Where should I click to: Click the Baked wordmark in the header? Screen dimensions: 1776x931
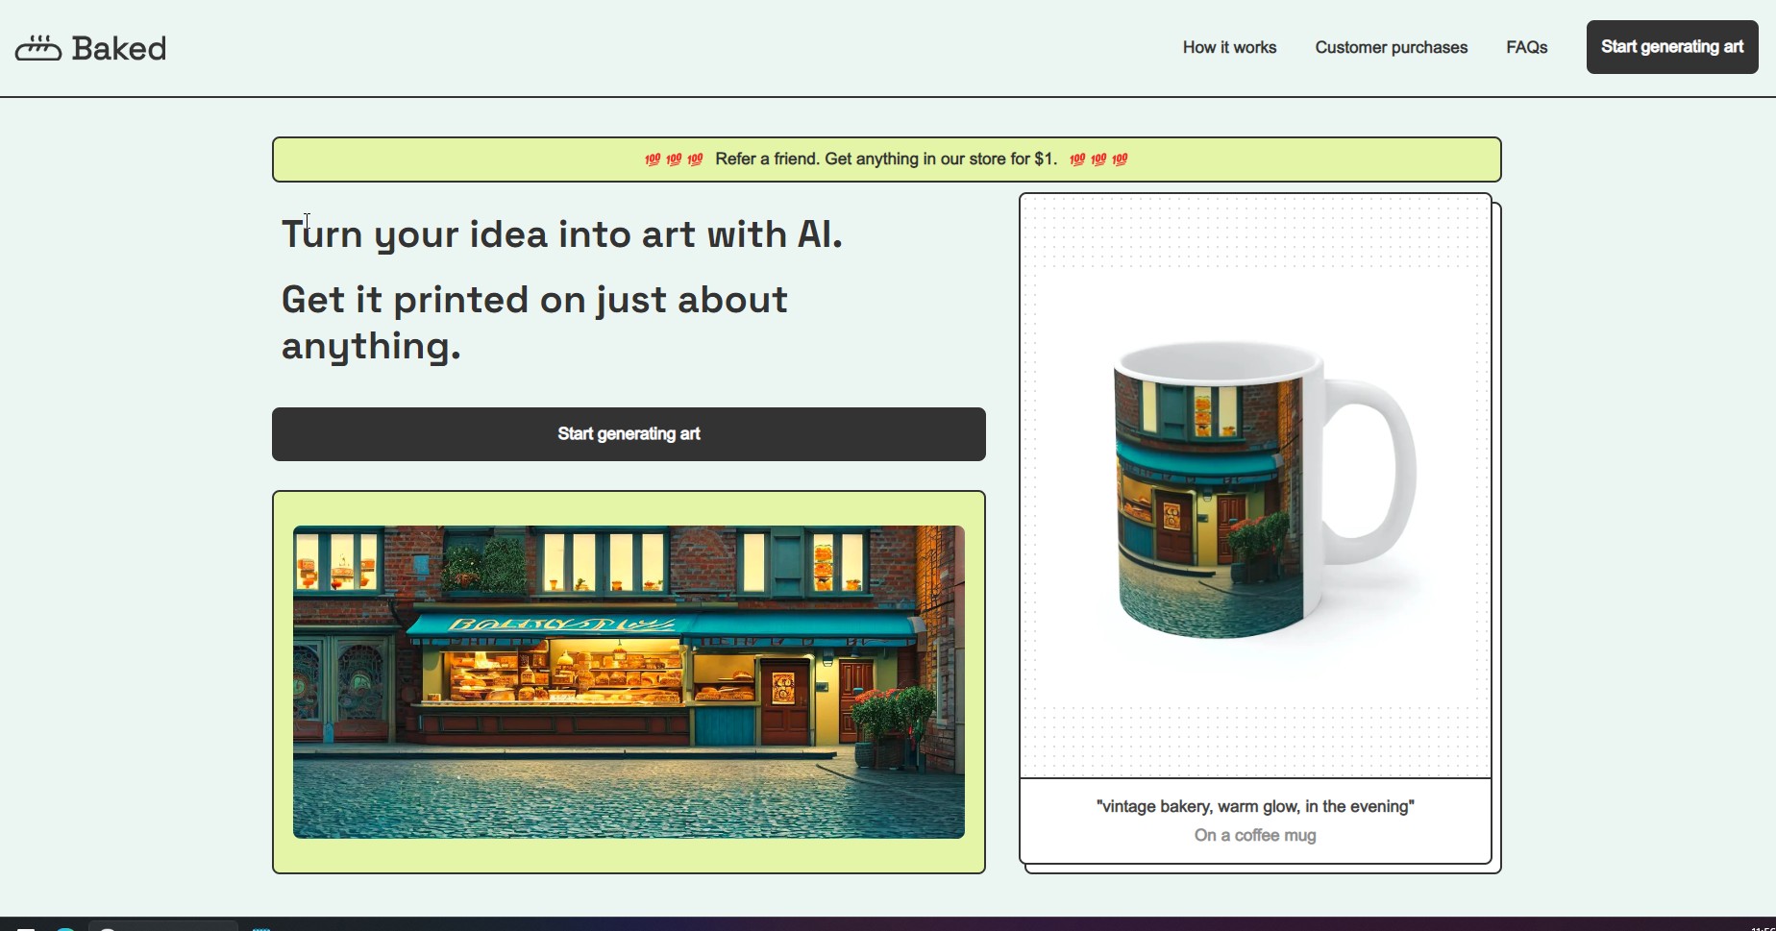click(x=119, y=48)
